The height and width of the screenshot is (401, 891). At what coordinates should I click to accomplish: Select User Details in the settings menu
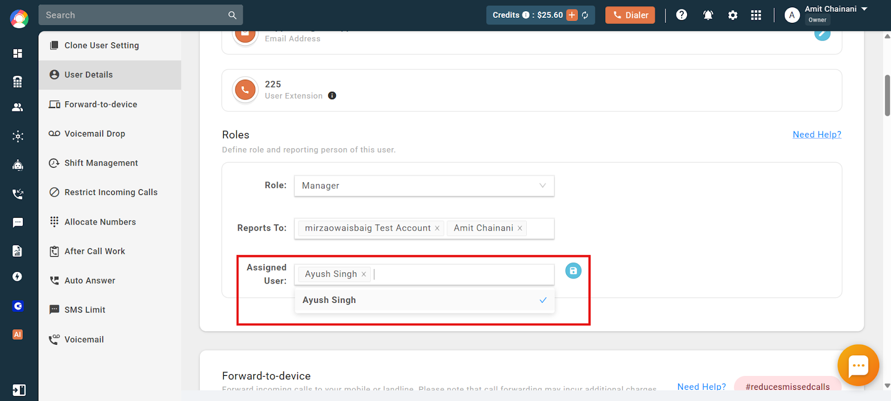(110, 75)
